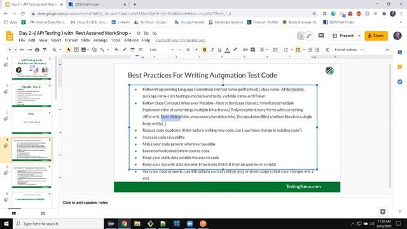This screenshot has width=407, height=229.
Task: Click to add speaker notes field
Action: pyautogui.click(x=85, y=202)
